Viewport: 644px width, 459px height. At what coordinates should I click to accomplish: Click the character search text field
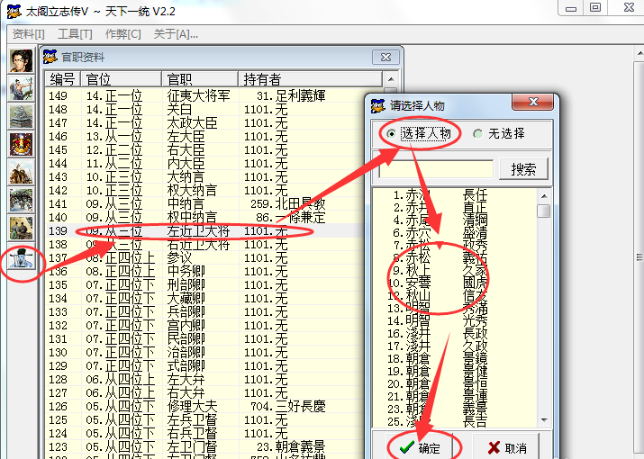pos(433,168)
